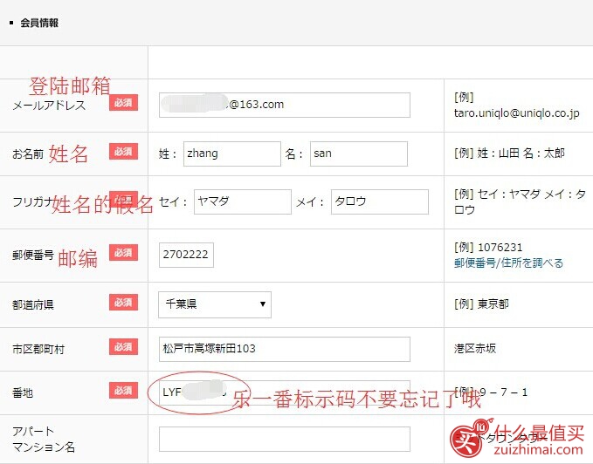The width and height of the screenshot is (593, 464).
Task: Click the 会員情報 section heading
Action: click(x=39, y=23)
